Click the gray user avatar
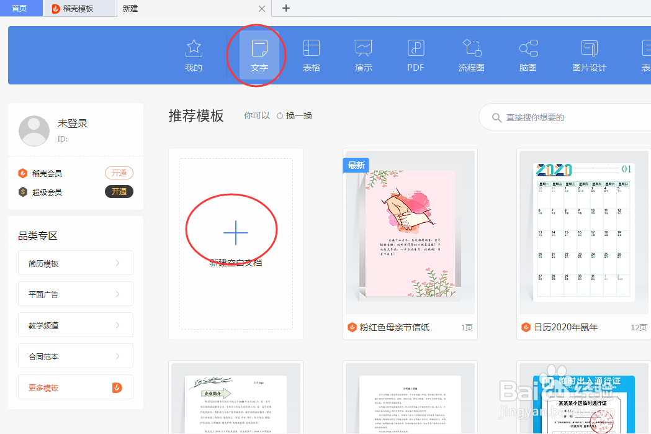Screen dimensions: 651x434 [x=34, y=130]
